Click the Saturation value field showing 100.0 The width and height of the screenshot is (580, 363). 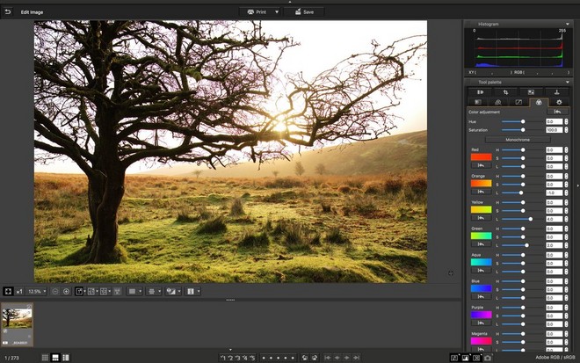click(555, 130)
